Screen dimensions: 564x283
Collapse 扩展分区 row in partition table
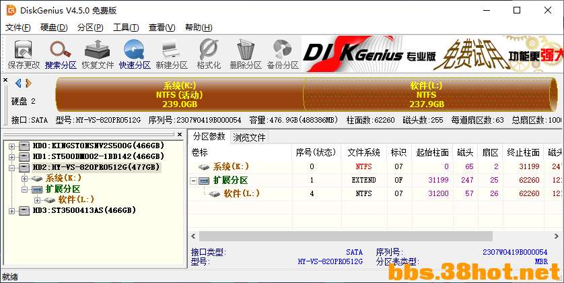tap(194, 181)
